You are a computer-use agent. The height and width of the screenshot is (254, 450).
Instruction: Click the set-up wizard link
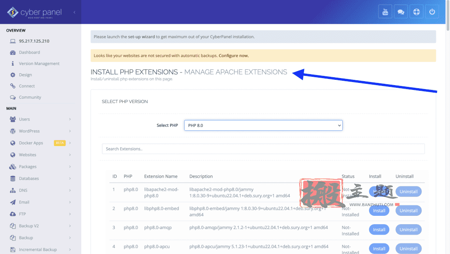point(141,37)
